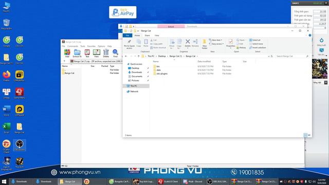Image resolution: width=329 pixels, height=185 pixels.
Task: Select the Excel desktop icon
Action: pos(6,128)
